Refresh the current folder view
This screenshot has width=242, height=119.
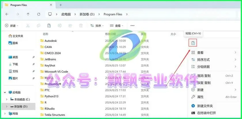[39, 14]
